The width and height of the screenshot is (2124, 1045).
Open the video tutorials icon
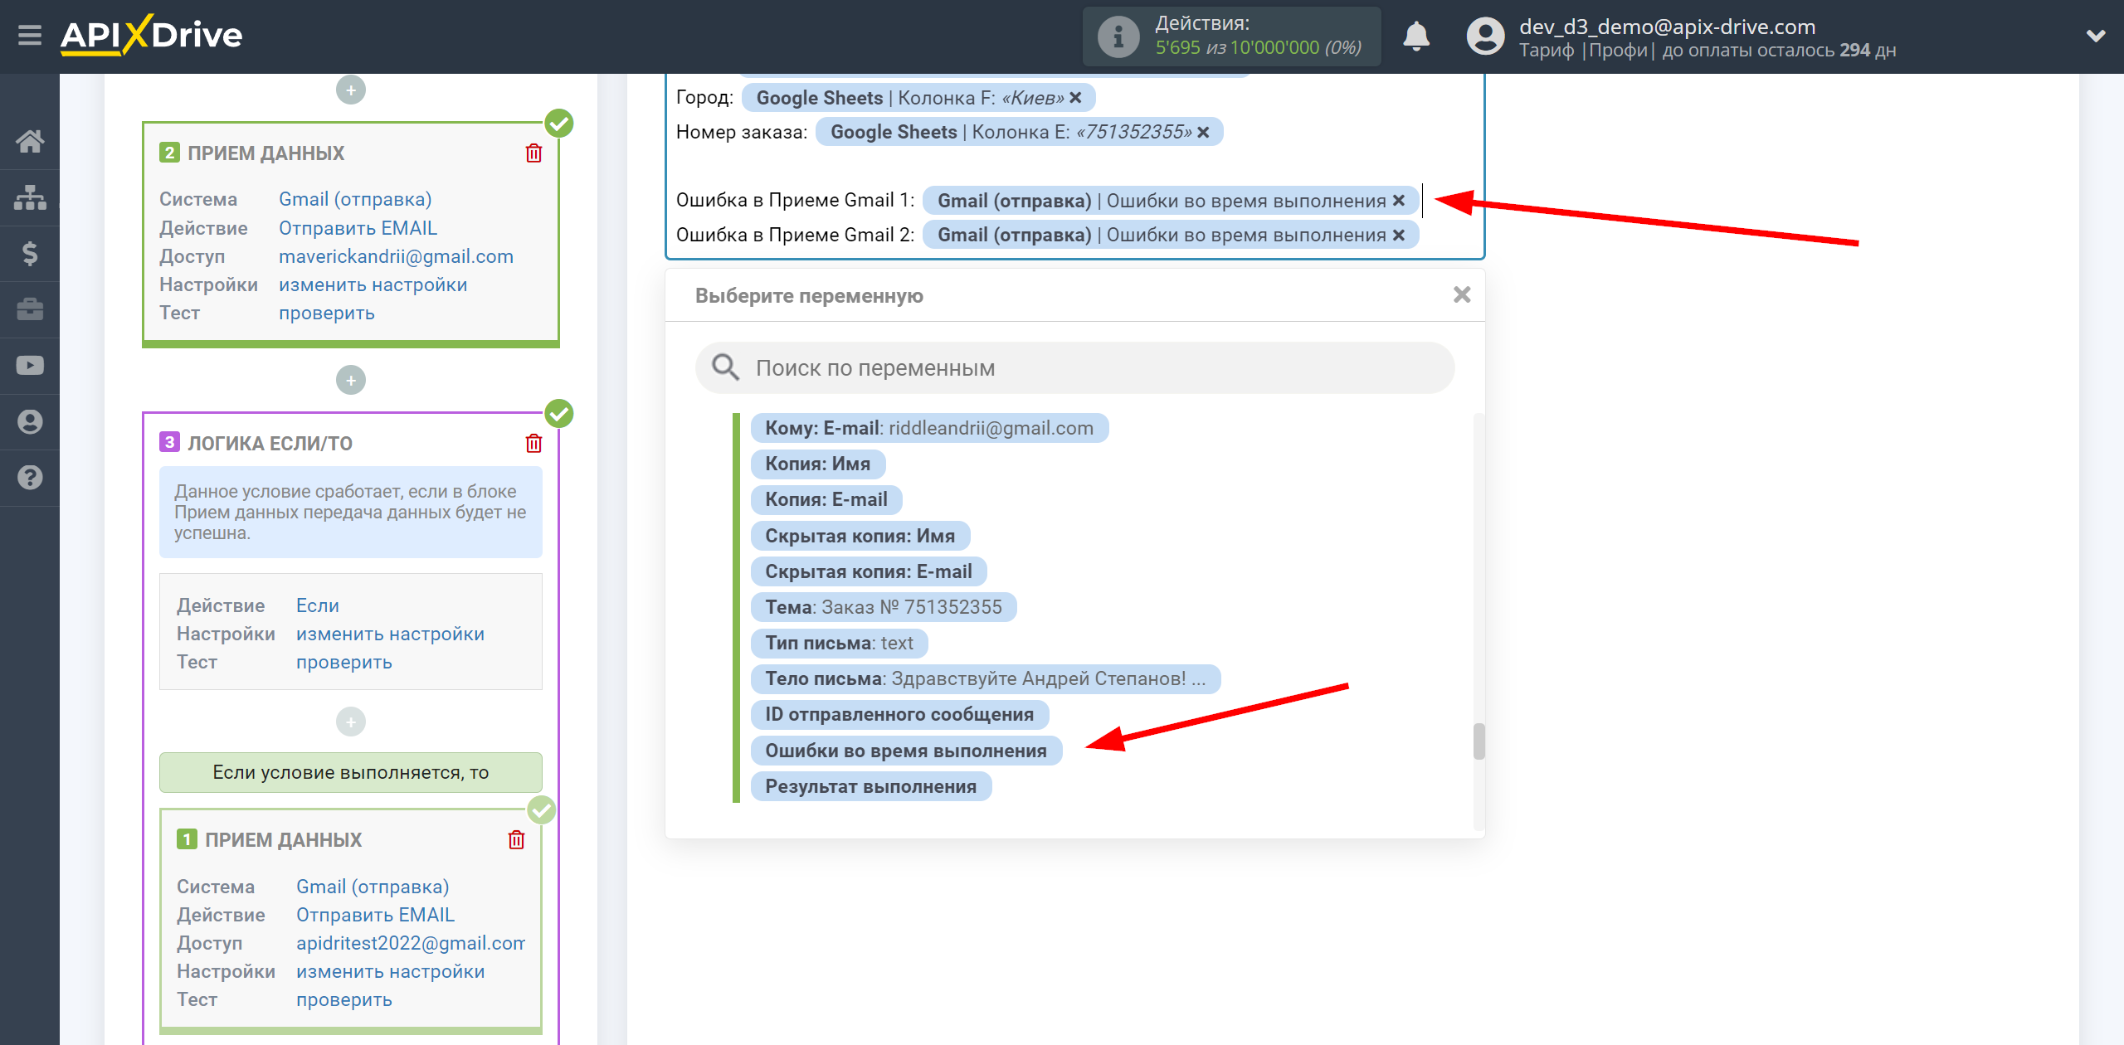(x=30, y=366)
